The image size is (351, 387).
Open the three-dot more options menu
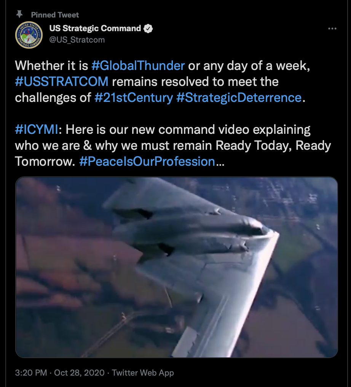pos(332,29)
